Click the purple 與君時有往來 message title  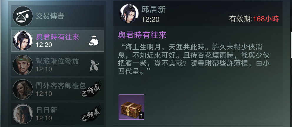142,35
